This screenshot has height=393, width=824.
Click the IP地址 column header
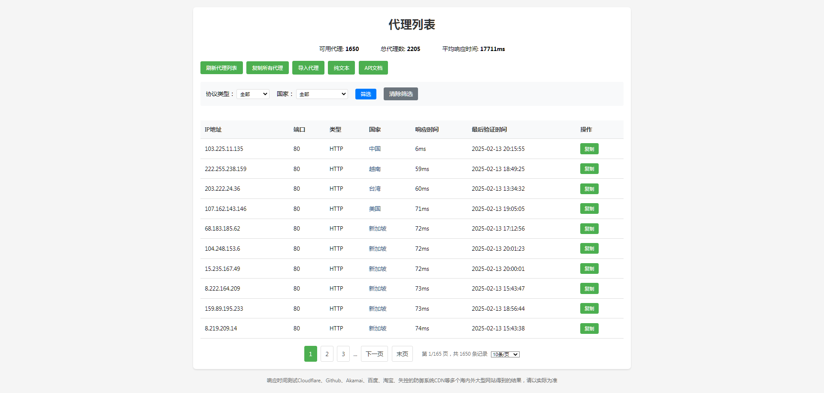tap(213, 129)
